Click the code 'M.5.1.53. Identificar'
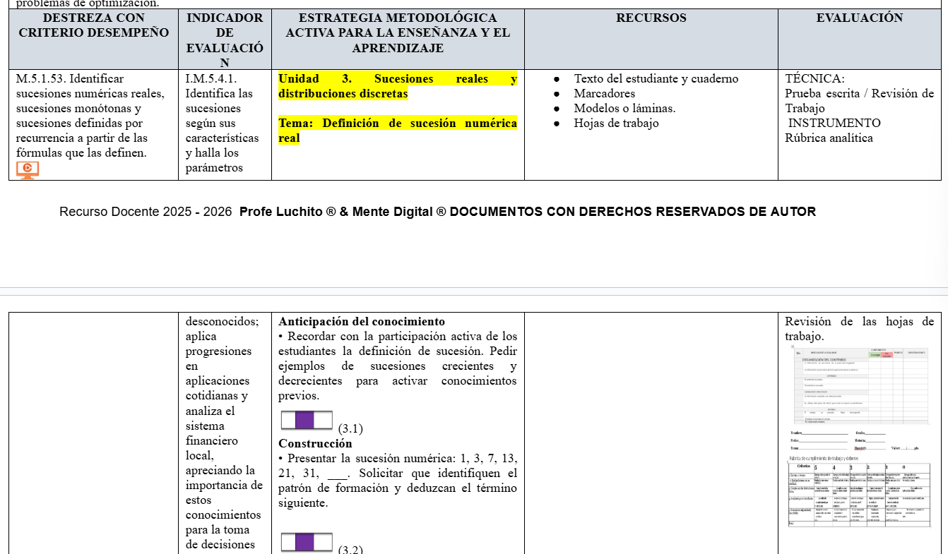The height and width of the screenshot is (554, 948). [70, 79]
